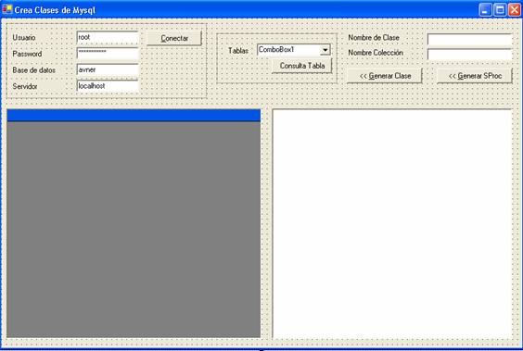Close the Crea Clases de Mysql window
Image resolution: width=523 pixels, height=351 pixels.
tap(515, 10)
